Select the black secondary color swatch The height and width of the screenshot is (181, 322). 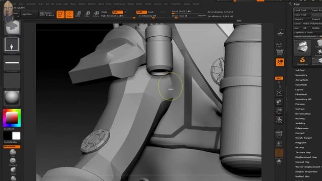[8, 136]
